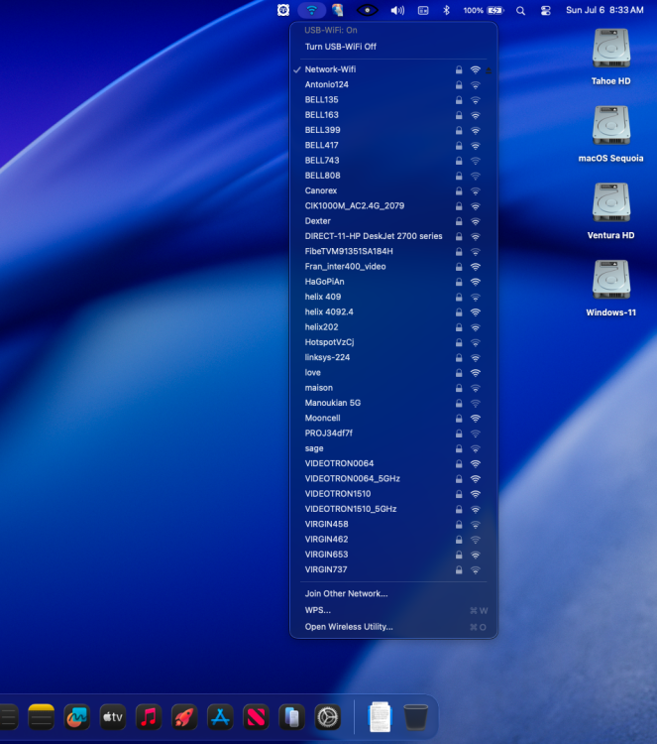
Task: Open Music app in the Dock
Action: pyautogui.click(x=149, y=717)
